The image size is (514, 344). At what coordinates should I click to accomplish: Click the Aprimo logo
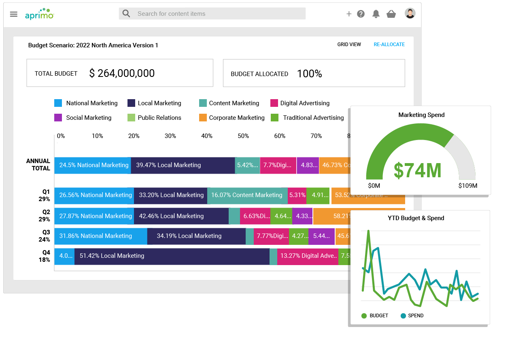(40, 14)
